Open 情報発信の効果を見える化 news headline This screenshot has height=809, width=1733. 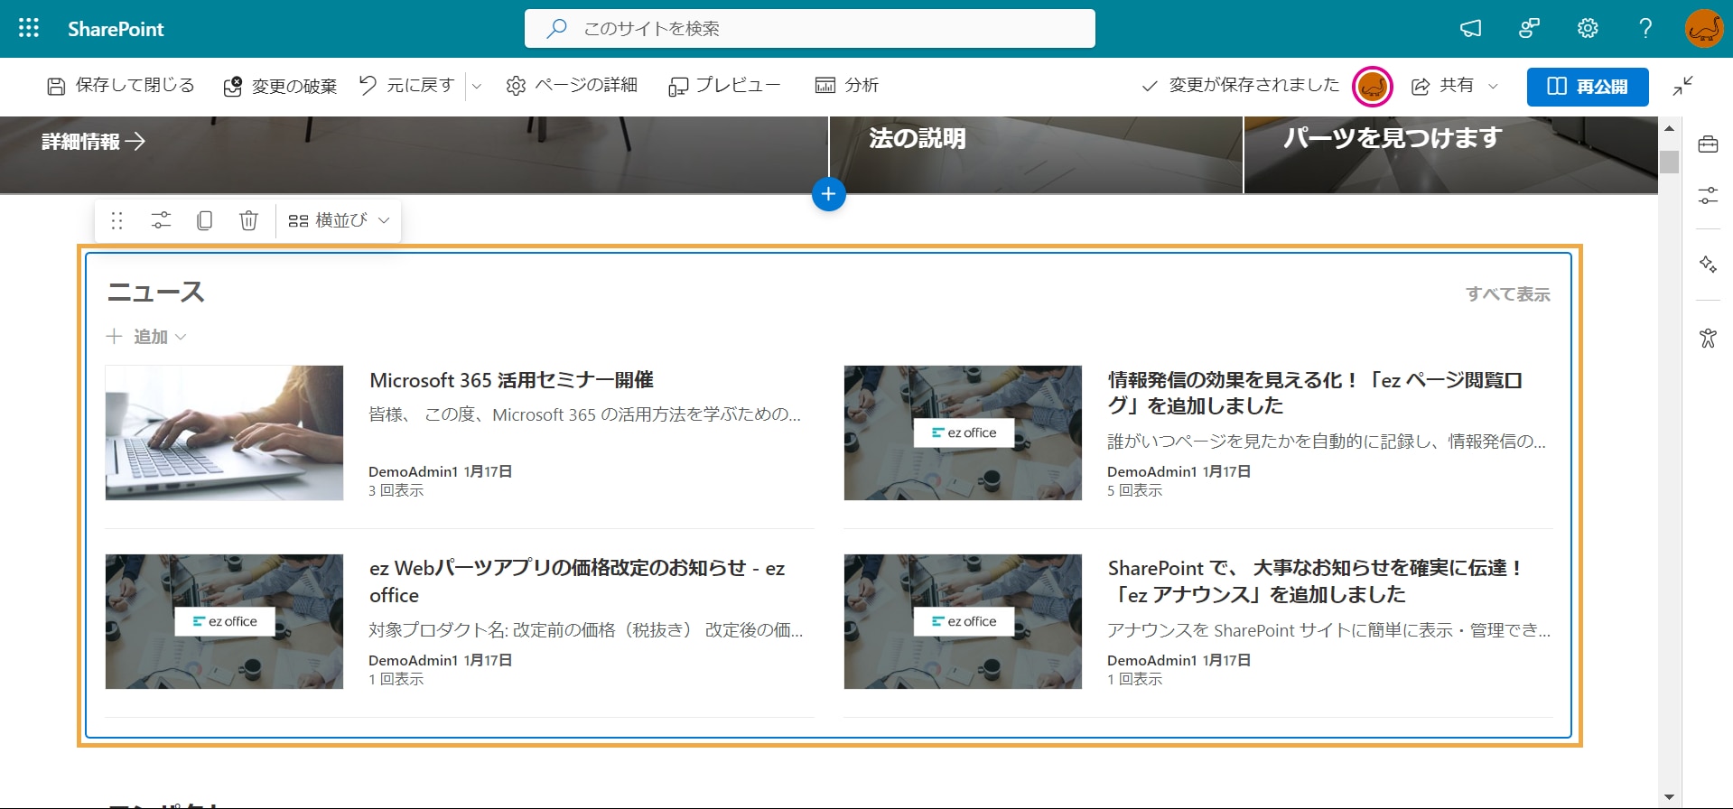coord(1315,393)
